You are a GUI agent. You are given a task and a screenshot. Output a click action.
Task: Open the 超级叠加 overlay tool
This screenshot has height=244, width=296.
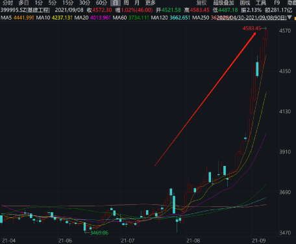223,3
